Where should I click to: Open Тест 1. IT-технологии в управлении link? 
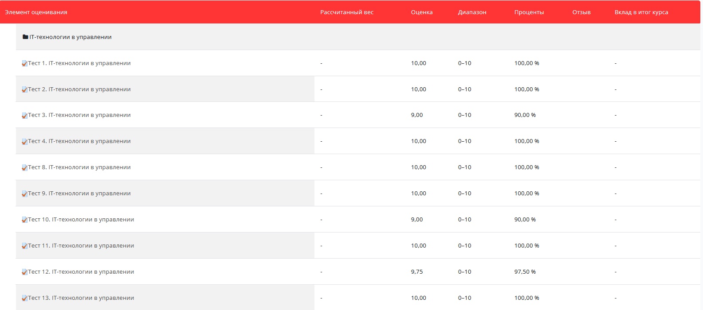point(79,63)
